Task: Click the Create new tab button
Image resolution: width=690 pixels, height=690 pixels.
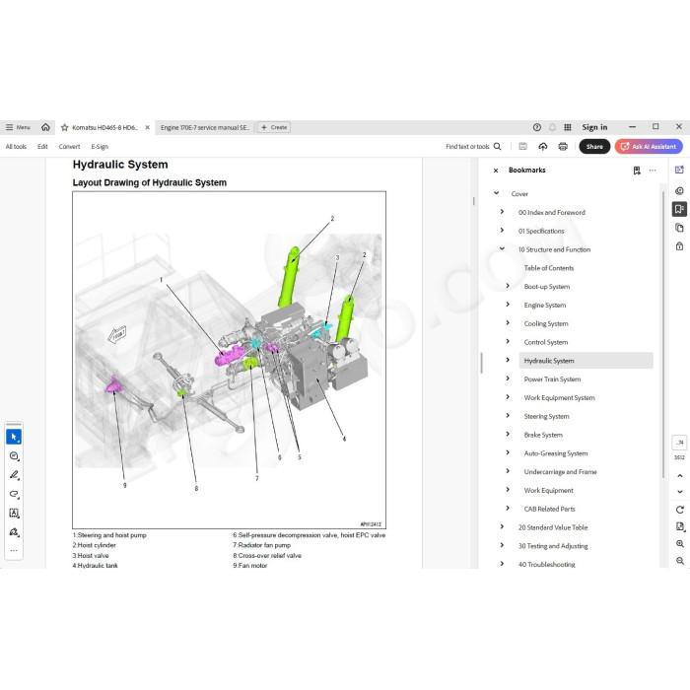Action: pos(274,127)
